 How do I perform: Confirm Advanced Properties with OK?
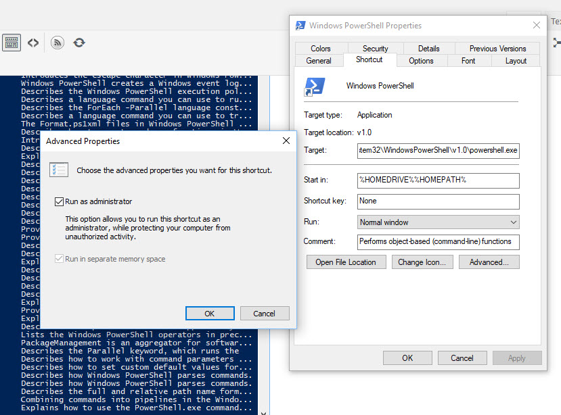point(210,314)
